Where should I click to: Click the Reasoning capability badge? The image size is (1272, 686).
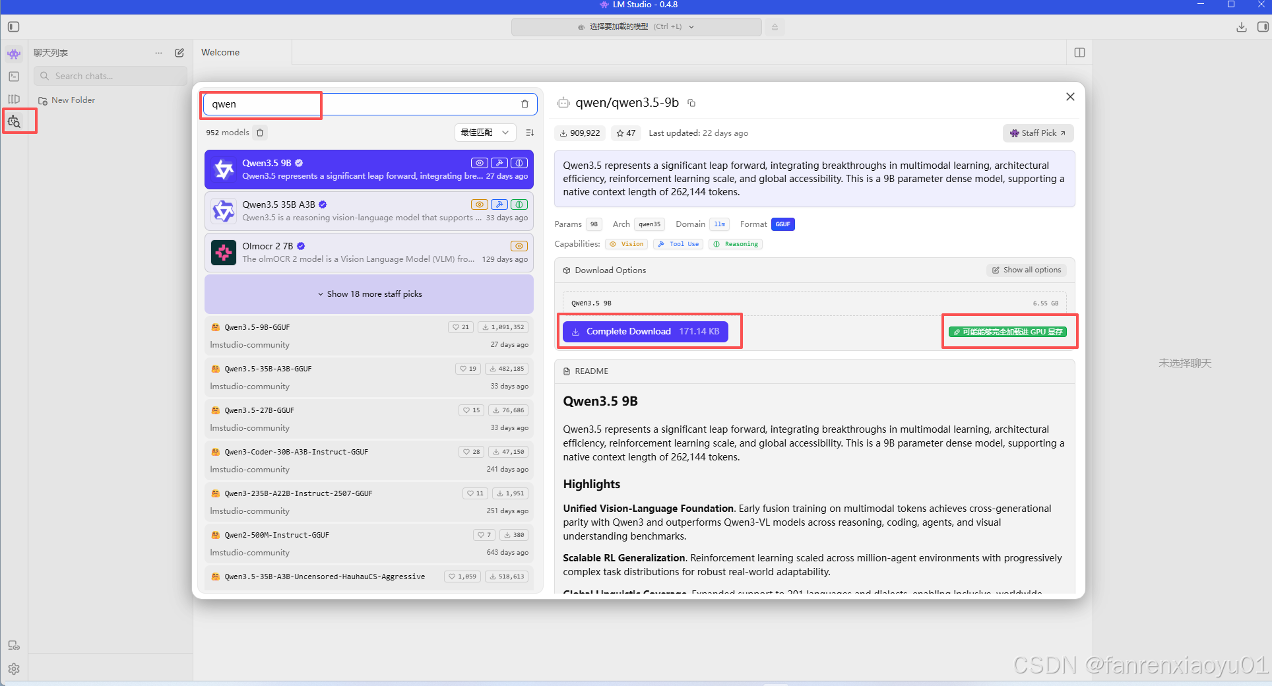(x=736, y=244)
